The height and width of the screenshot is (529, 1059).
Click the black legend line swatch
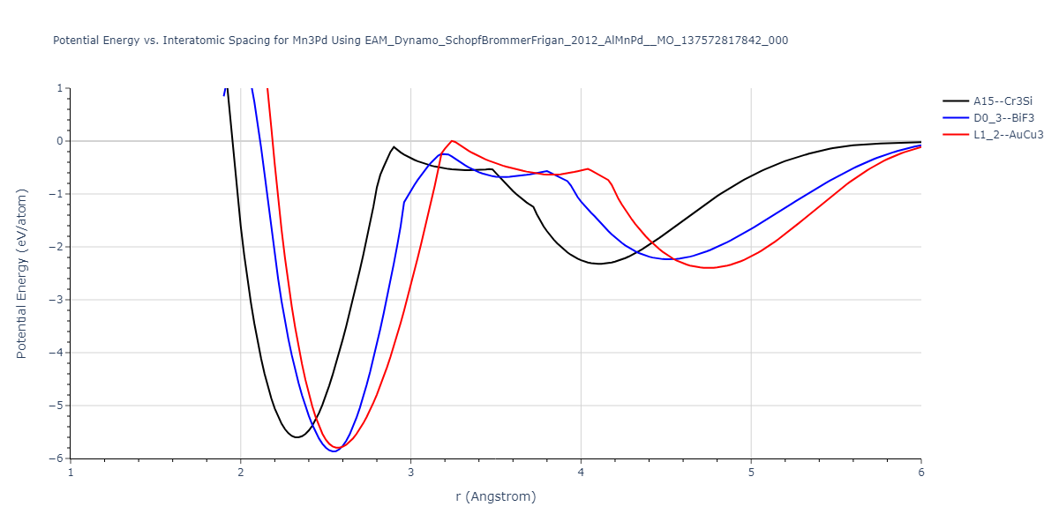point(956,101)
